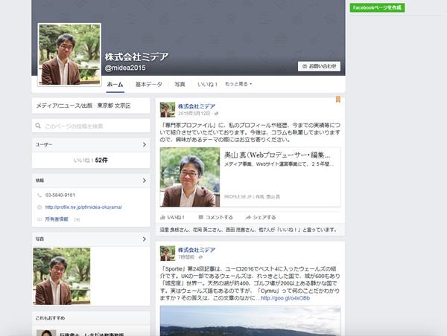Click the globe privacy icon on first post
Image resolution: width=447 pixels, height=336 pixels.
(216, 114)
